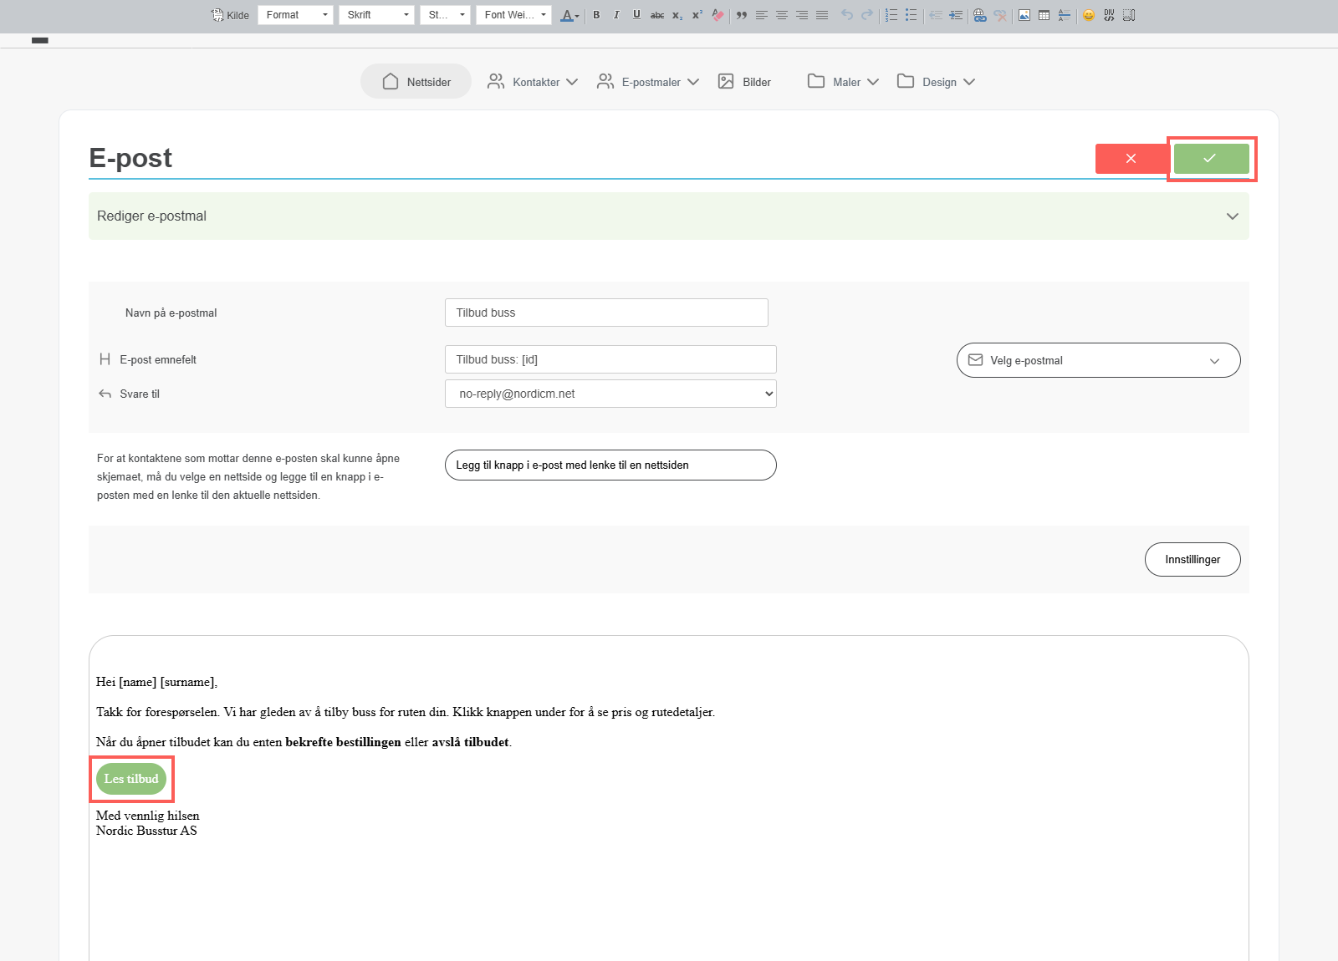
Task: Open the St... size dropdown
Action: [x=445, y=15]
